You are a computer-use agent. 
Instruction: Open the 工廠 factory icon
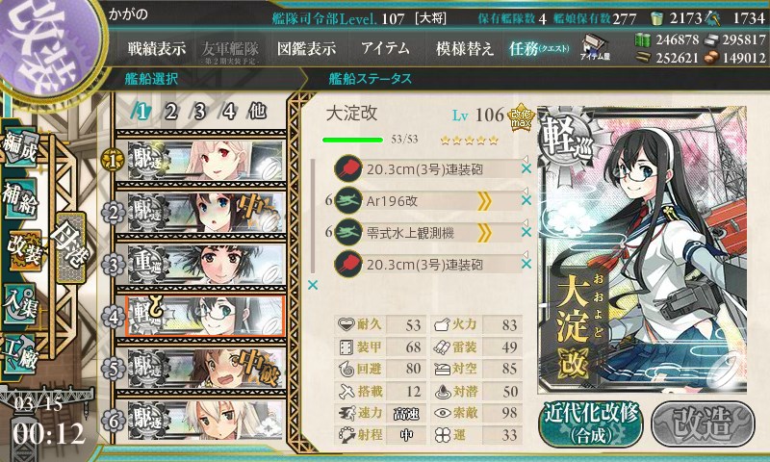(x=19, y=354)
